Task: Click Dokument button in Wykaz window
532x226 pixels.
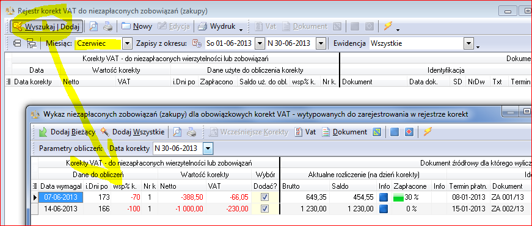Action: [344, 132]
